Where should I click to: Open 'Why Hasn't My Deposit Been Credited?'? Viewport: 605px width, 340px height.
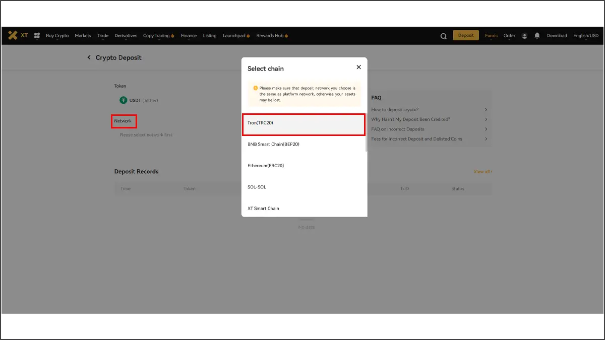pyautogui.click(x=429, y=119)
